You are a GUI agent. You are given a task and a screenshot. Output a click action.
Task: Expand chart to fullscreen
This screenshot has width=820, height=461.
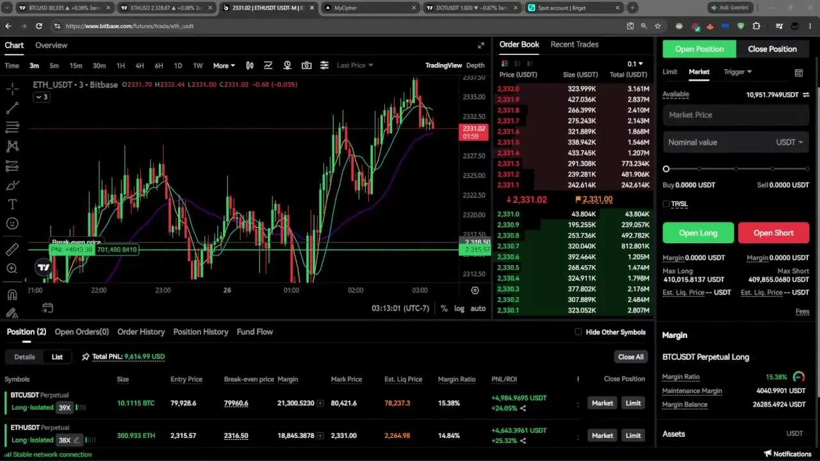481,45
